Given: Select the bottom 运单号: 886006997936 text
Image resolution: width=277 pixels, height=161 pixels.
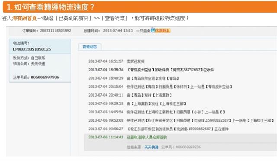Looking at the screenshot, I should coord(181,147).
